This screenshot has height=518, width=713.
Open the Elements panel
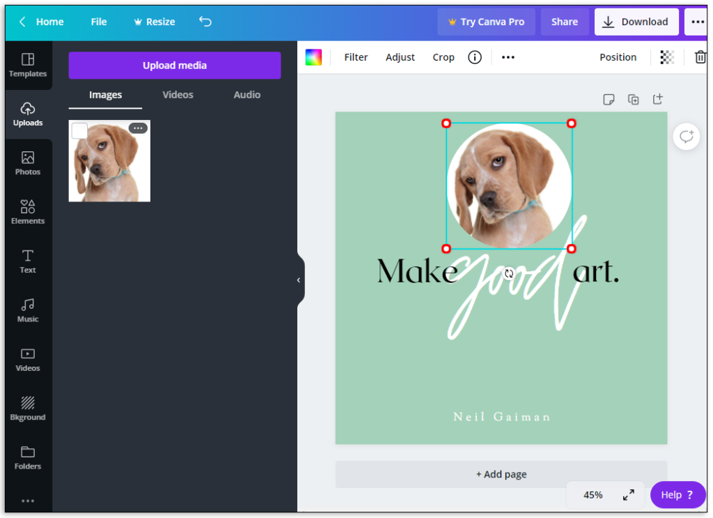[27, 211]
